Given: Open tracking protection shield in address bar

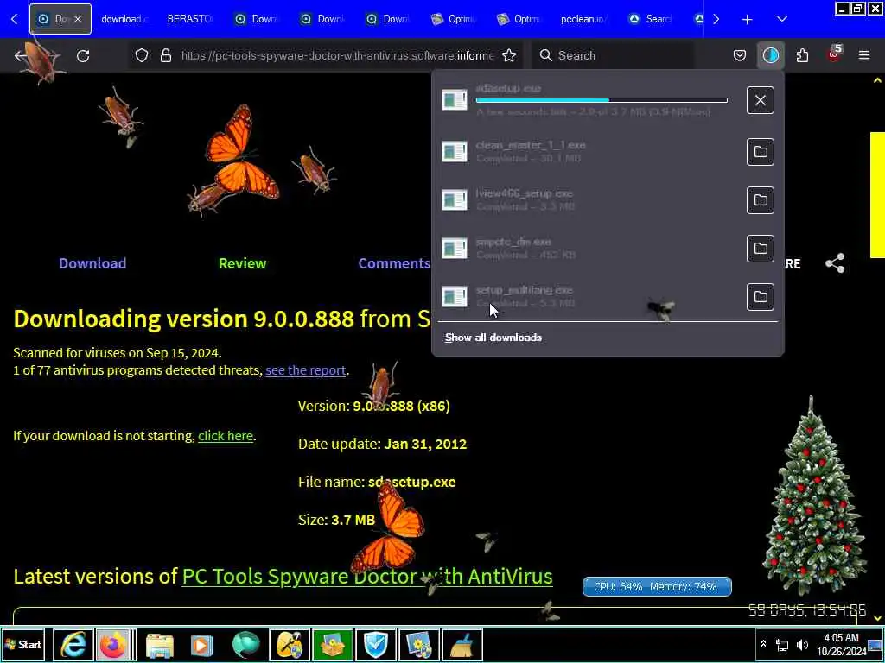Looking at the screenshot, I should (142, 56).
